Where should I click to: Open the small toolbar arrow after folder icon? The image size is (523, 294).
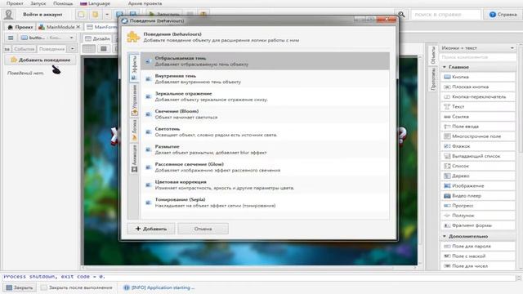pyautogui.click(x=107, y=15)
